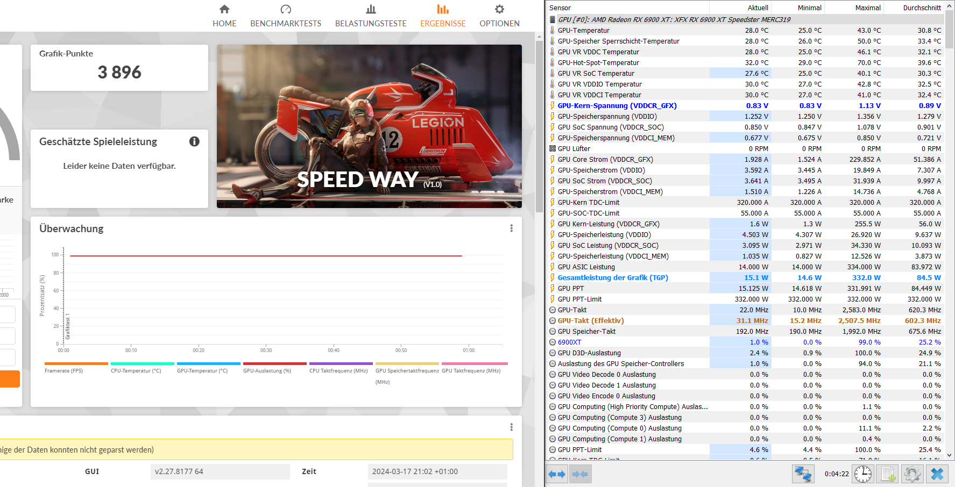Select the GPU [#0]: AMD Radeon RX 6900 XT header row
The image size is (955, 487).
point(745,19)
